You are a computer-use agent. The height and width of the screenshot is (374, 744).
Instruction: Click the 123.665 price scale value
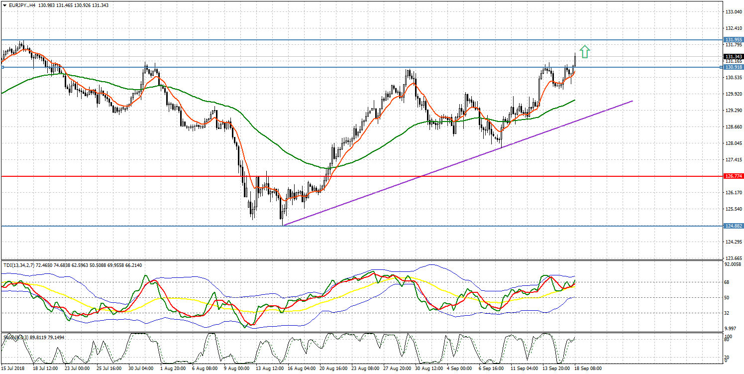pos(733,258)
